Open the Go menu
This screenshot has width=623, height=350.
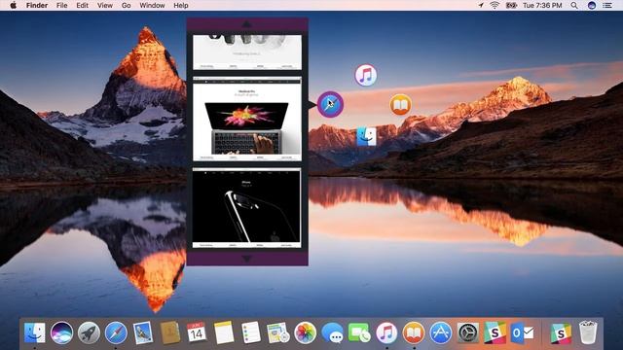(126, 5)
